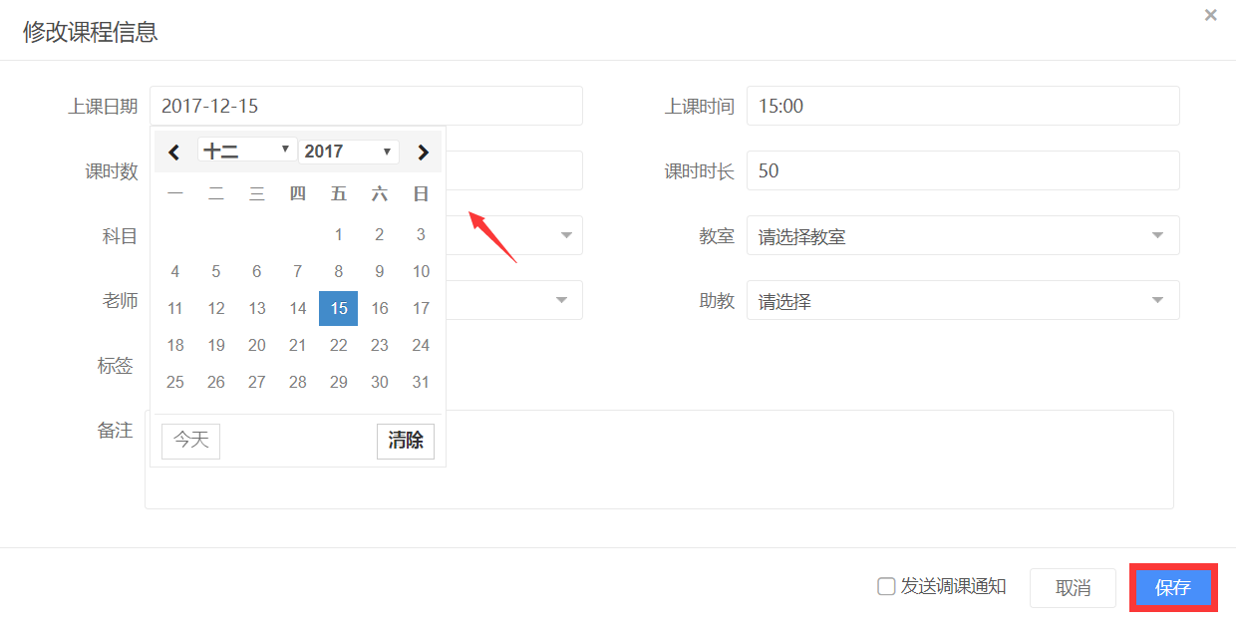Open the 科目 dropdown arrow
The height and width of the screenshot is (626, 1236).
(566, 236)
